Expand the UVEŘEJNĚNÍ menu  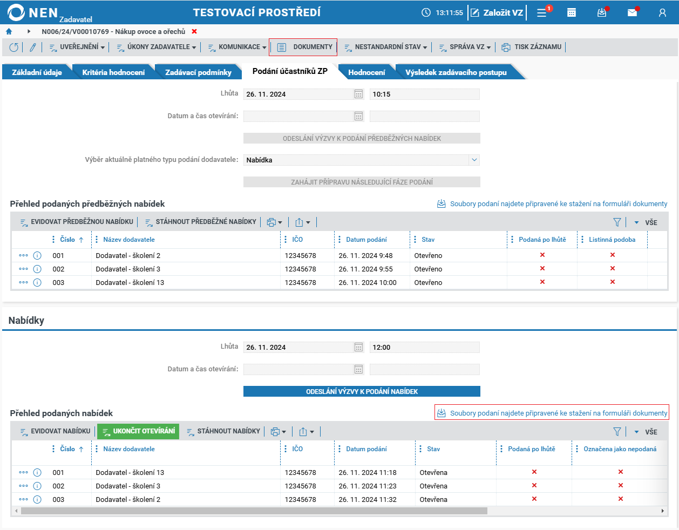point(77,47)
